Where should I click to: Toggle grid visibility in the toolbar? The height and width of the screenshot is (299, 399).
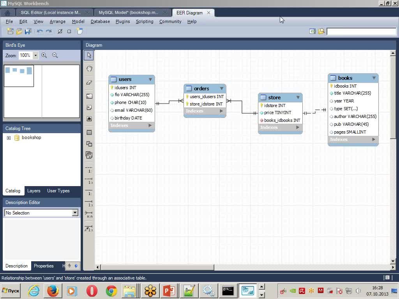[x=60, y=31]
